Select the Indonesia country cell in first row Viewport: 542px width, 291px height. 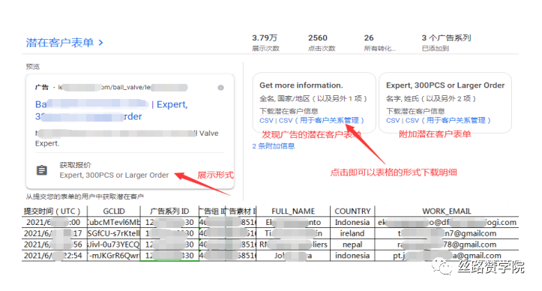352,222
